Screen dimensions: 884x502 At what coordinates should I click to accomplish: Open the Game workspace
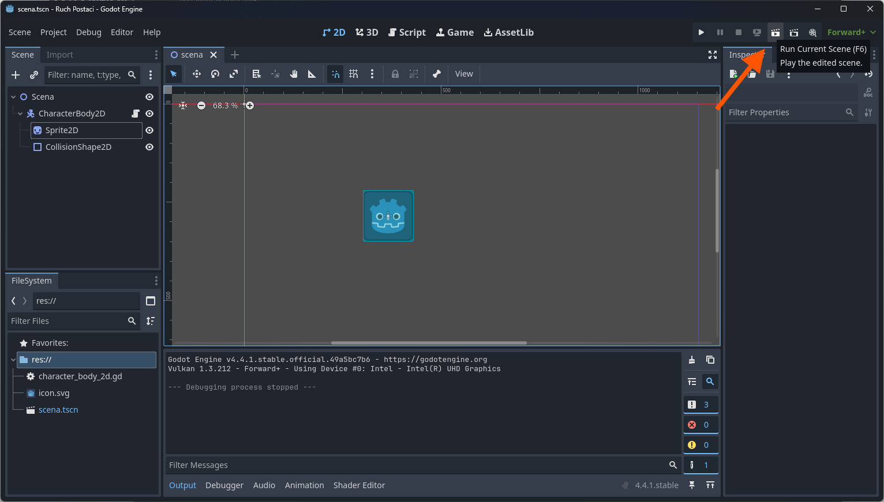[x=455, y=32]
